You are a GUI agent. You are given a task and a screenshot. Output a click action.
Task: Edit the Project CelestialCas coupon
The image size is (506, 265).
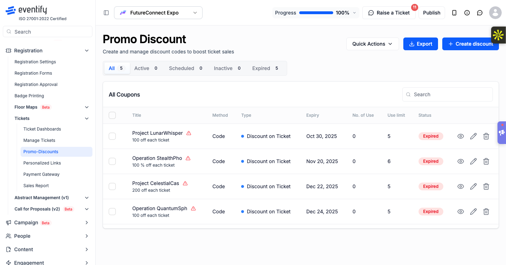coord(473,186)
